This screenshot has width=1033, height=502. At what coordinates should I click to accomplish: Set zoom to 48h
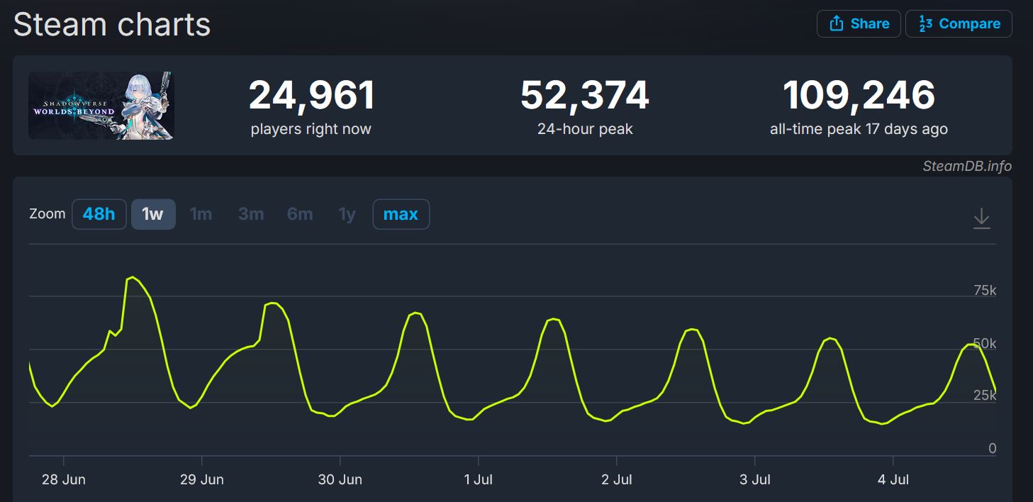99,214
